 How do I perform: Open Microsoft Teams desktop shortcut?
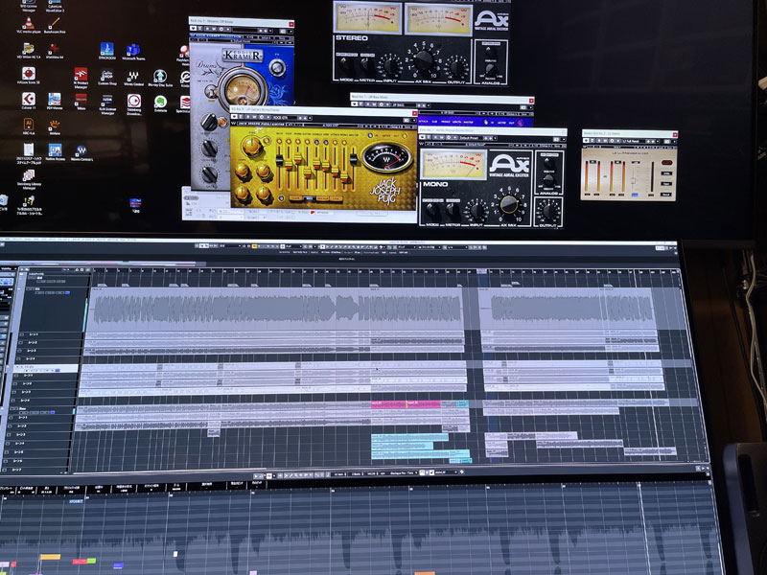[x=133, y=52]
